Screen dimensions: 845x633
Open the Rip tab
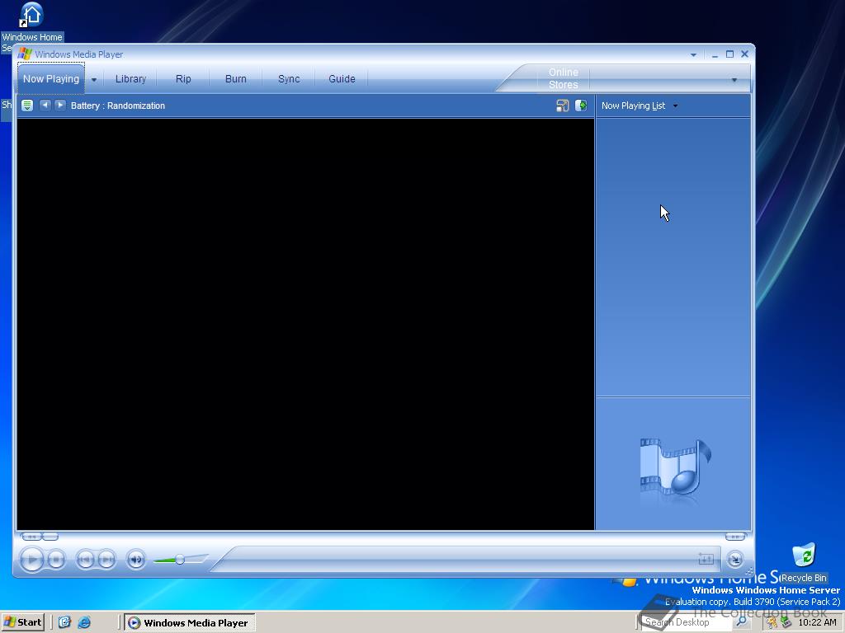[x=183, y=78]
